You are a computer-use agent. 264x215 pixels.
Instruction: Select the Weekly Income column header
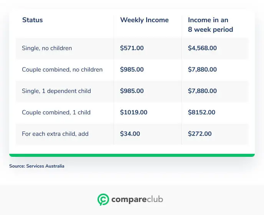pos(144,20)
